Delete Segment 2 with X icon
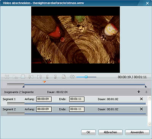Image resolution: width=152 pixels, height=139 pixels. [x=141, y=109]
